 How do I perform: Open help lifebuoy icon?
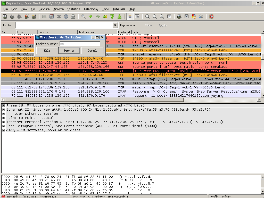pos(211,16)
